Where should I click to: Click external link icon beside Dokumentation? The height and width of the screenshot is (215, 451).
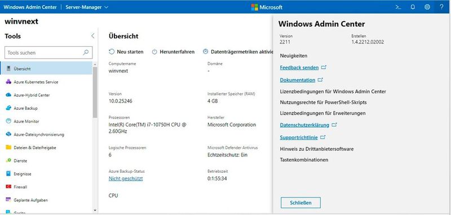click(x=320, y=80)
